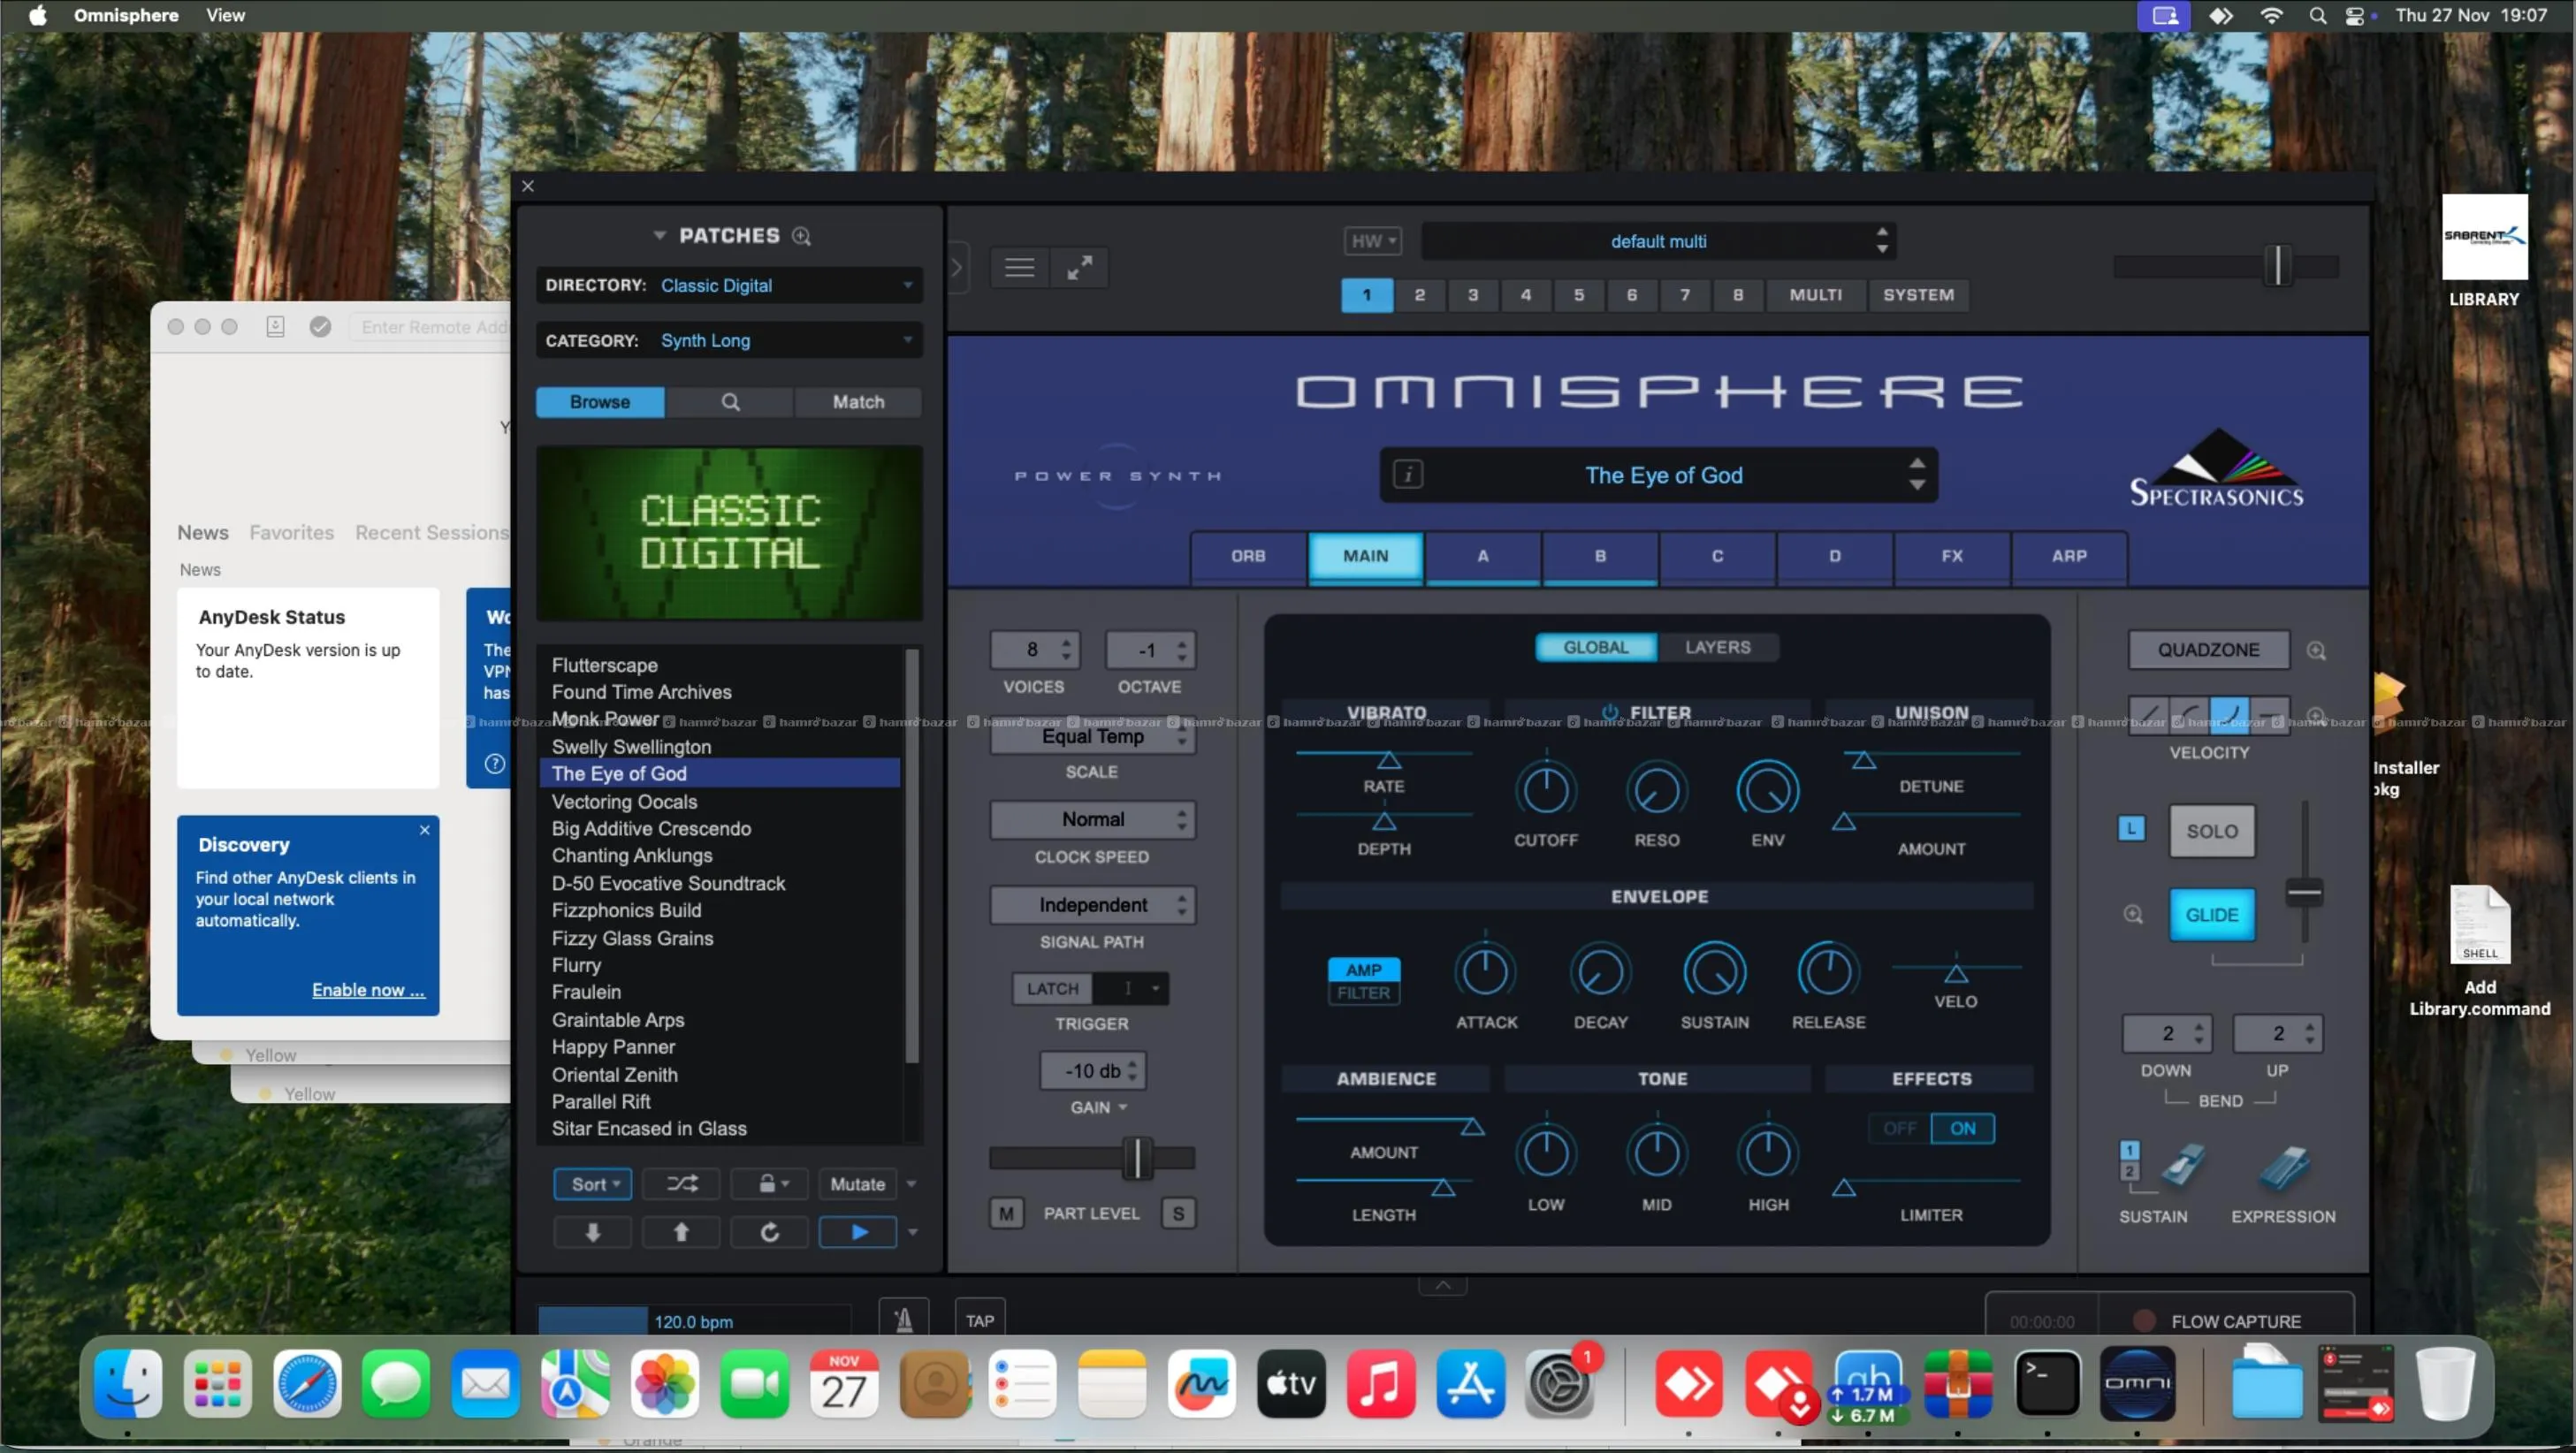Image resolution: width=2576 pixels, height=1453 pixels.
Task: Open layer A tab
Action: click(1483, 556)
